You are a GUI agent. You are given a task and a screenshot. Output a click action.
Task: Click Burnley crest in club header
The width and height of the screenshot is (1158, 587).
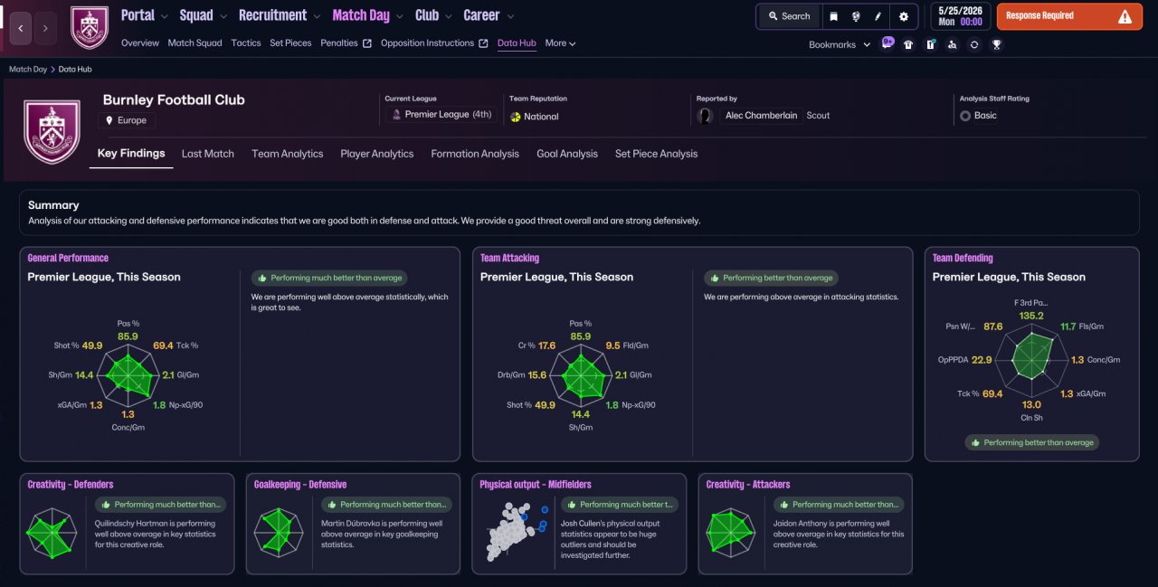(52, 131)
